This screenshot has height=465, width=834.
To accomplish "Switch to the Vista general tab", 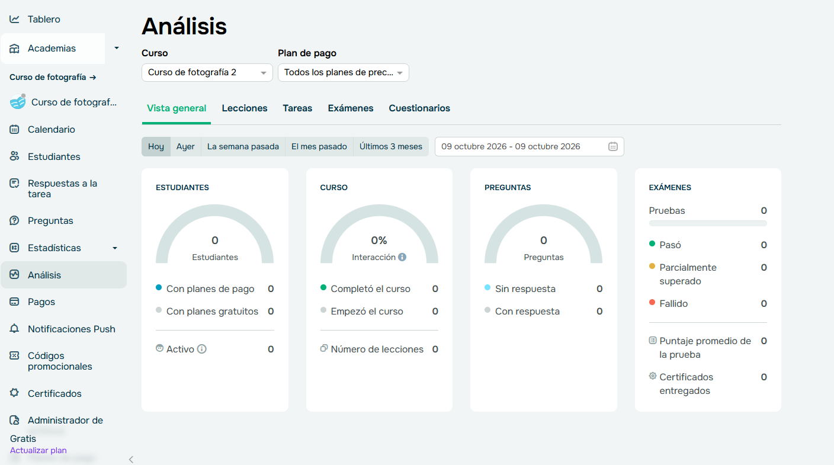I will click(177, 108).
